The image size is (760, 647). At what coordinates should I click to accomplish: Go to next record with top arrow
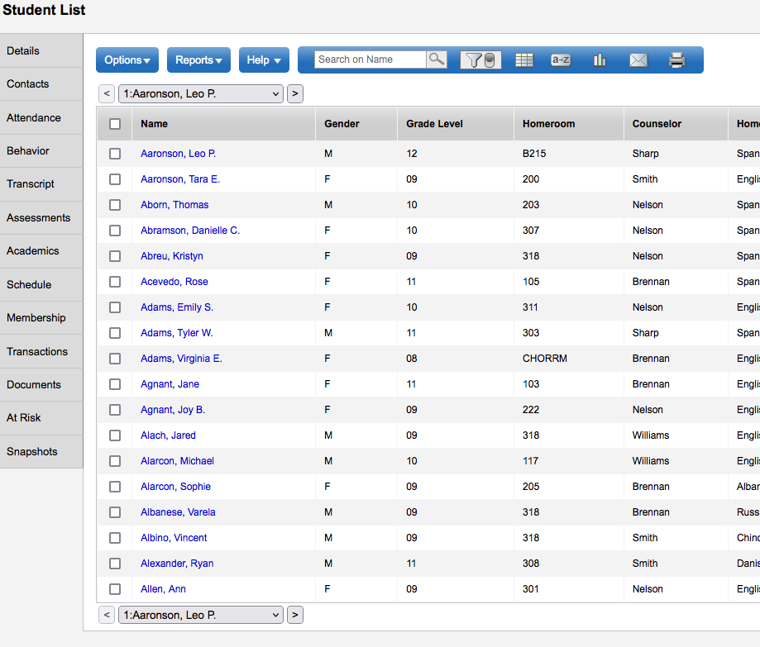(x=295, y=94)
